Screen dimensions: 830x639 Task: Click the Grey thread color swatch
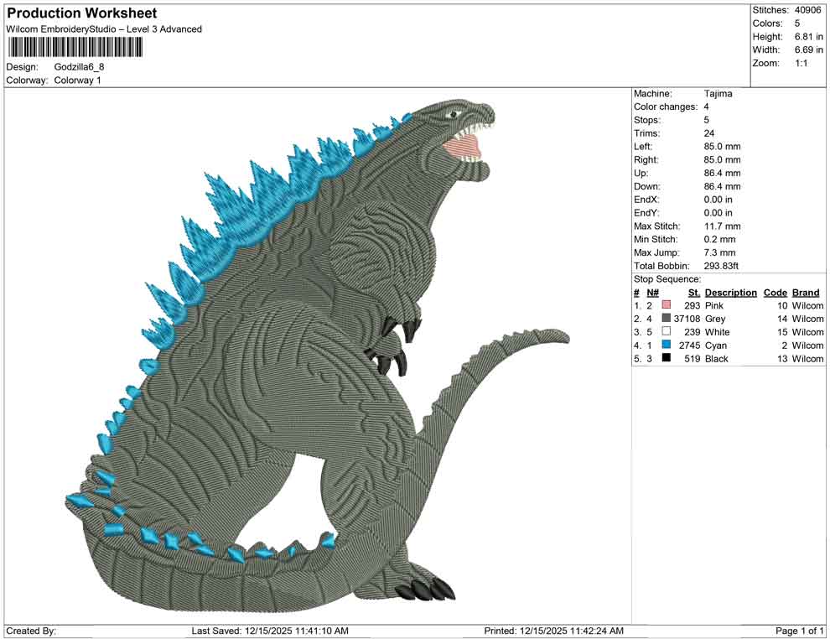click(666, 318)
